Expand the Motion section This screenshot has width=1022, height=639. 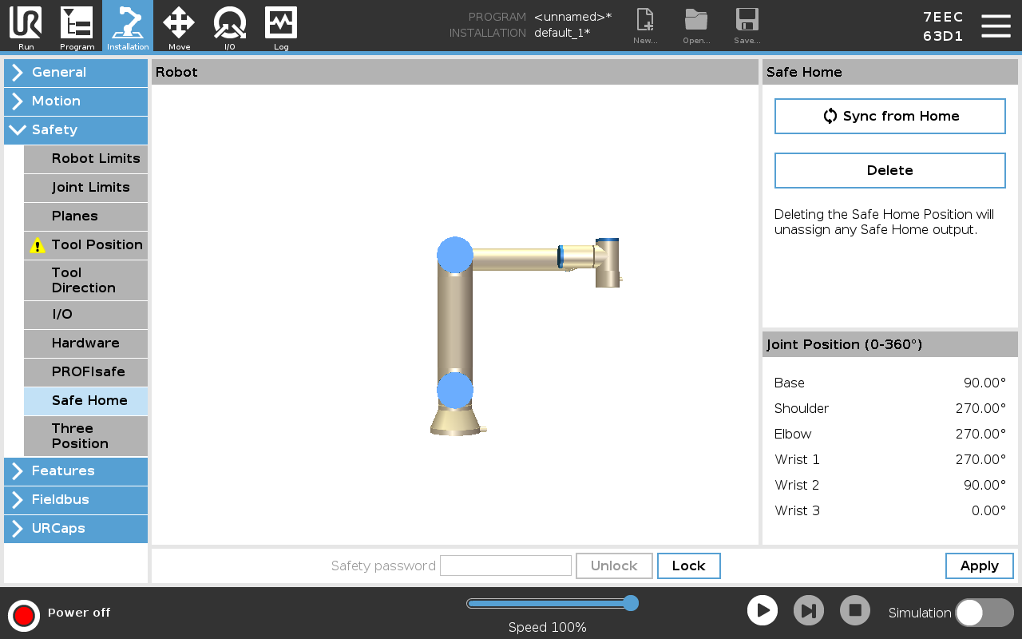click(76, 101)
